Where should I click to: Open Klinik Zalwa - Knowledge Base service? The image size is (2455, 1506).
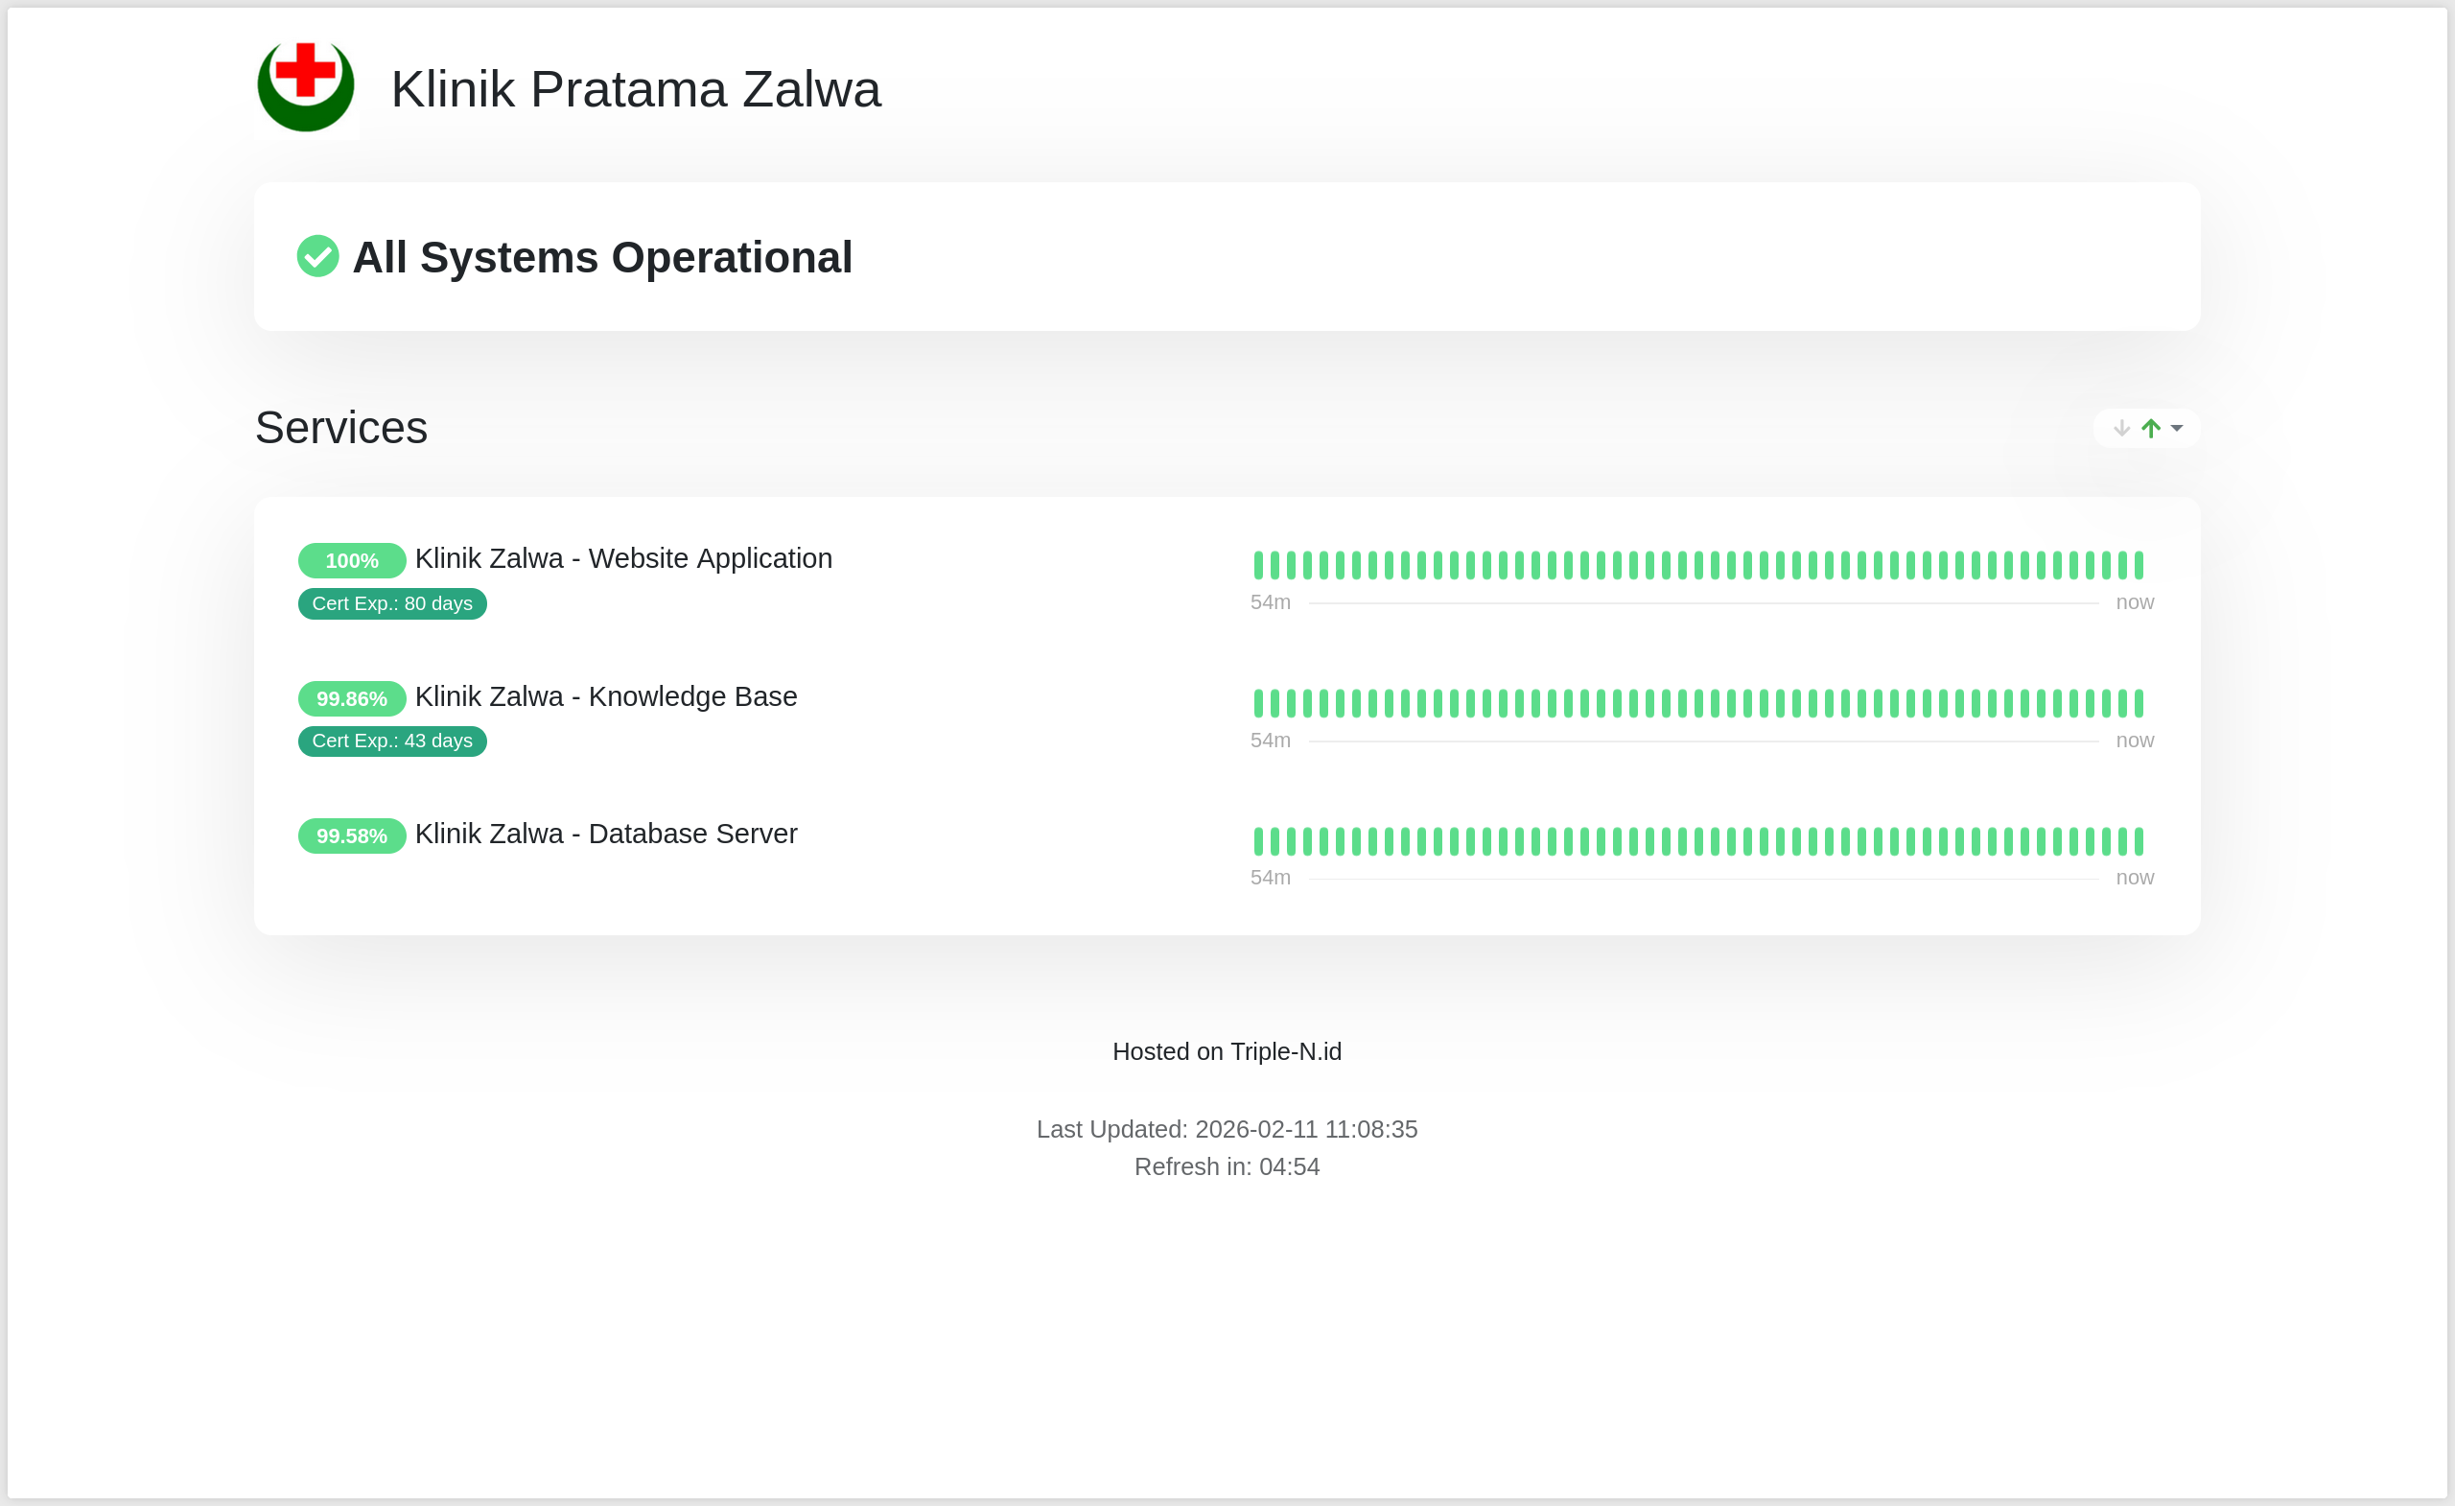click(606, 696)
